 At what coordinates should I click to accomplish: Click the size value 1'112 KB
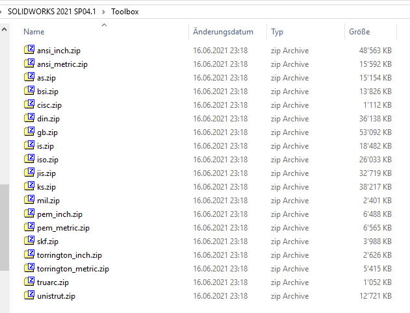378,105
